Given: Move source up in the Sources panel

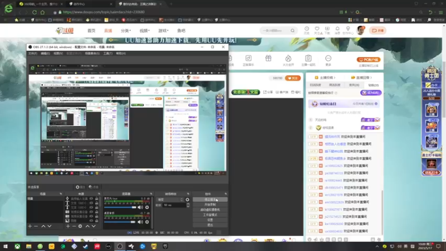Looking at the screenshot, I should click(x=88, y=226).
